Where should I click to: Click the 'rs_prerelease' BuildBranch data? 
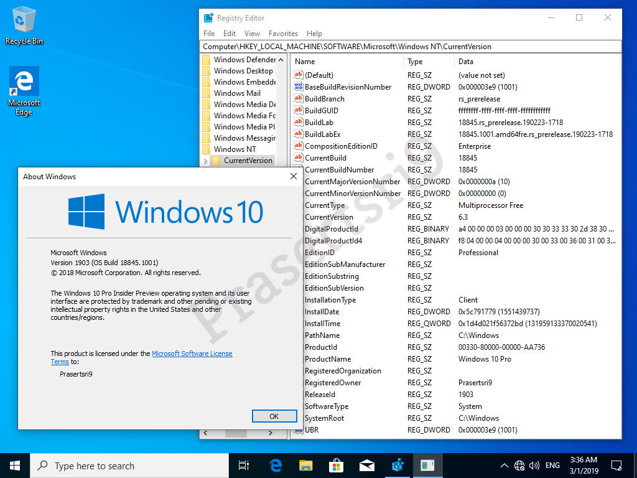[480, 99]
